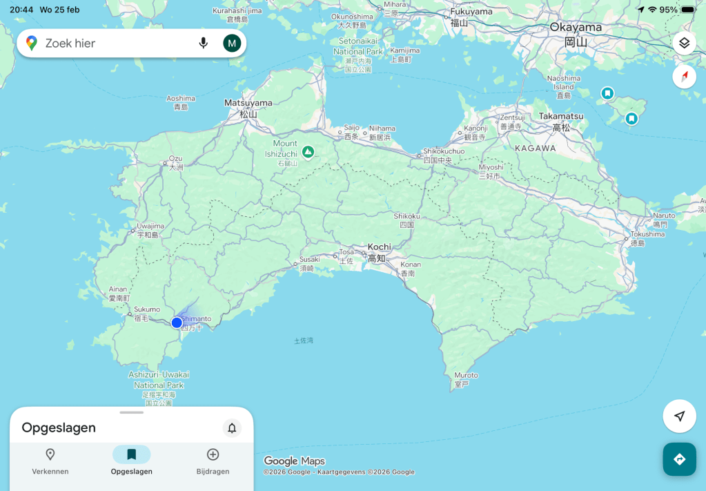Open the map layers selector
The height and width of the screenshot is (491, 706).
point(684,43)
